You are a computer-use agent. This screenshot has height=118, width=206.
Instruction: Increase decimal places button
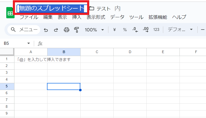click(x=146, y=30)
